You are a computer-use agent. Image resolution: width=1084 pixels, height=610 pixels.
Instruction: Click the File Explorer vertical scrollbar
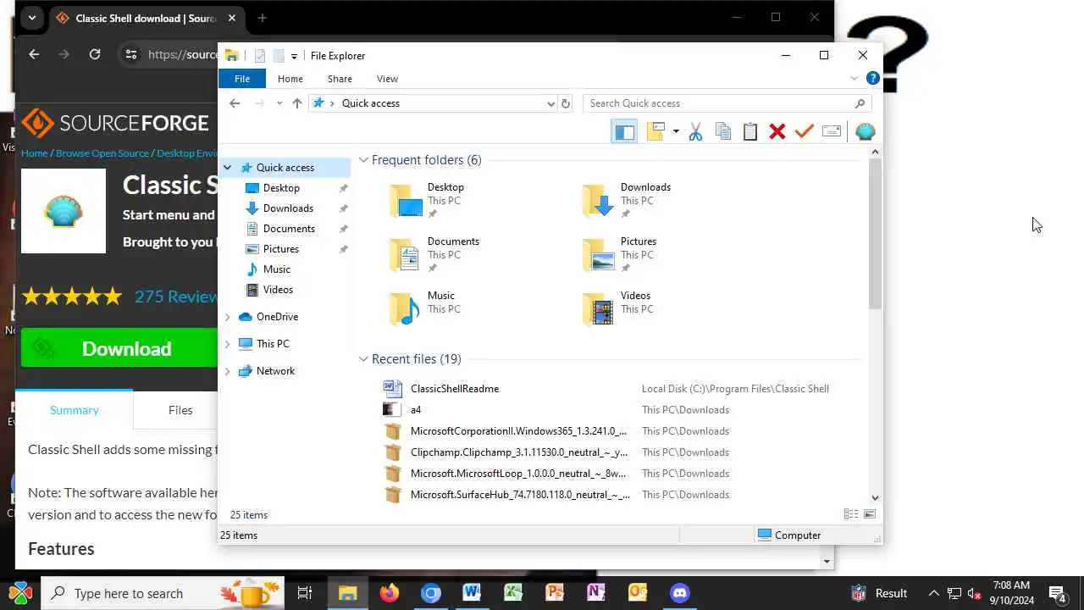click(x=876, y=233)
